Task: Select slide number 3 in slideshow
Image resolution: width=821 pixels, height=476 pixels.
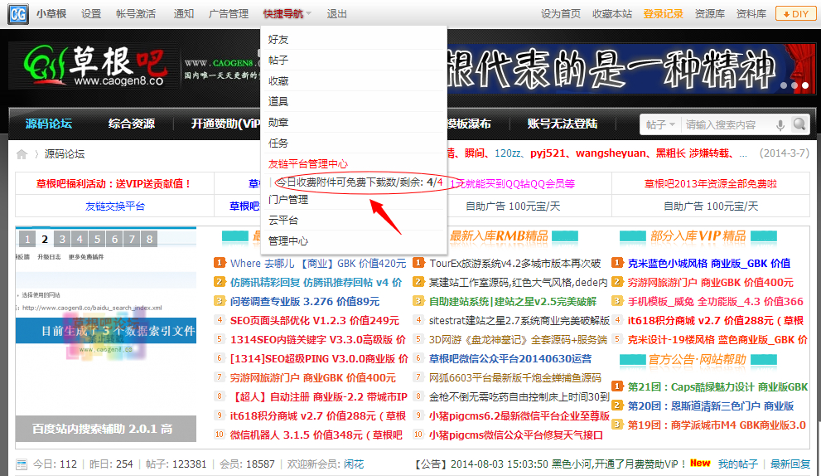Action: 62,239
